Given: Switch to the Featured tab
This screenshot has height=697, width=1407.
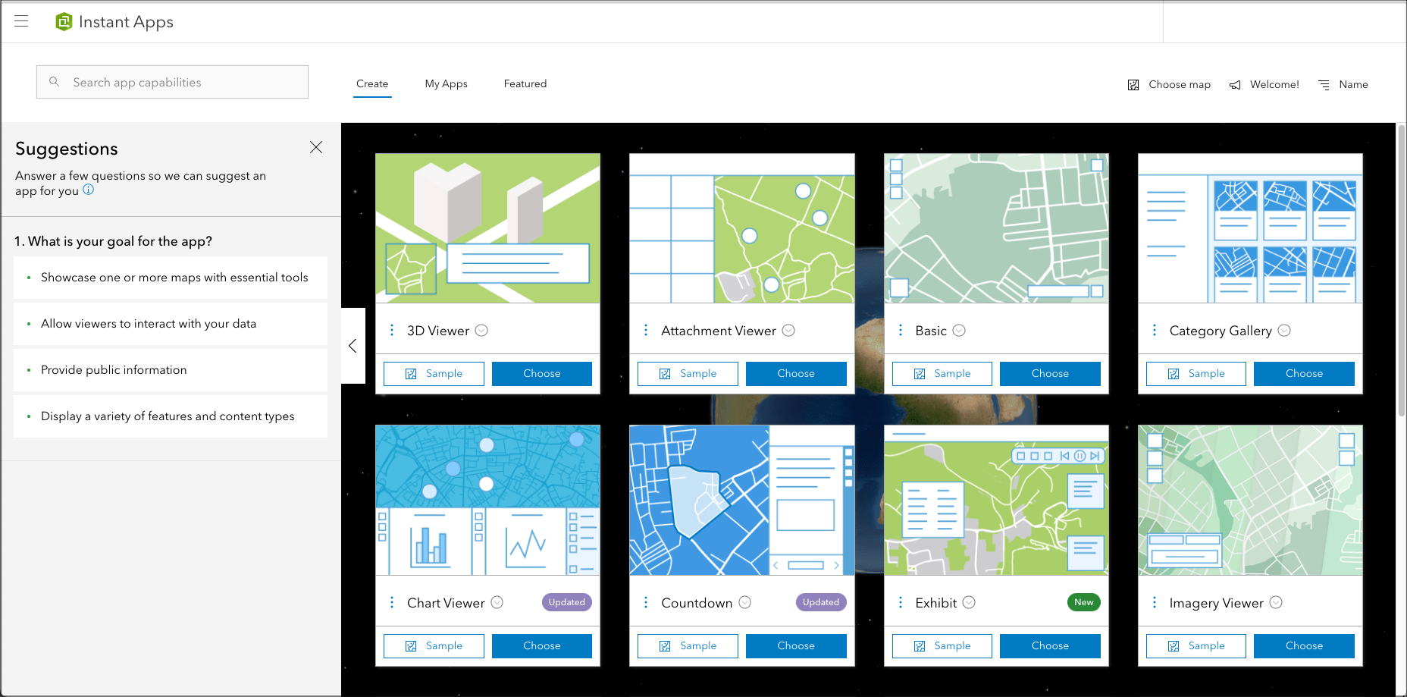Looking at the screenshot, I should [525, 83].
